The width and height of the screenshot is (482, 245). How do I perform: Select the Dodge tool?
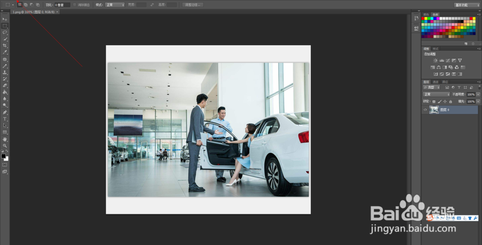coord(5,105)
